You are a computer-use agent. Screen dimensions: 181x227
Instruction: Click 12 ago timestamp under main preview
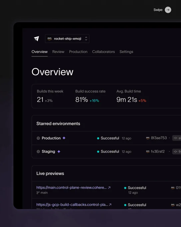point(133,193)
